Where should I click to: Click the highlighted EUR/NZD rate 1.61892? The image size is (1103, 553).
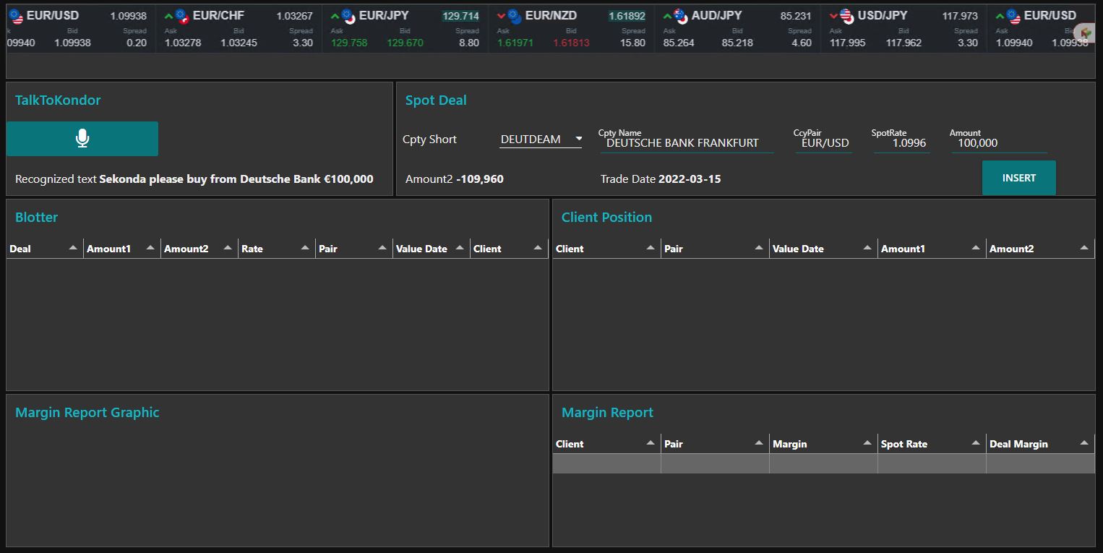tap(627, 16)
